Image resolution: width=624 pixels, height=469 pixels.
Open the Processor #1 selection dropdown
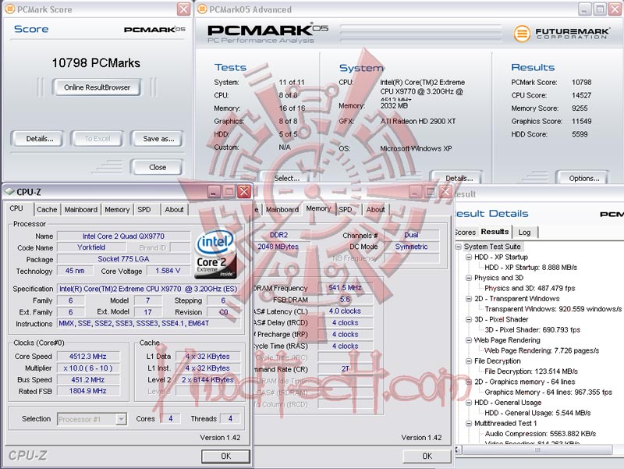[x=122, y=419]
